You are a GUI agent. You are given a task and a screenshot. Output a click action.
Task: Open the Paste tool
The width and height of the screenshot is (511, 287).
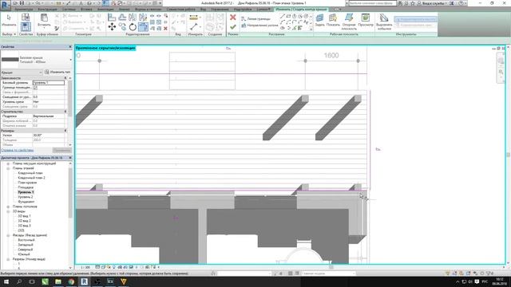(44, 19)
